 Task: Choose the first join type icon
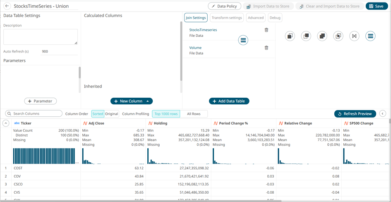tap(290, 36)
